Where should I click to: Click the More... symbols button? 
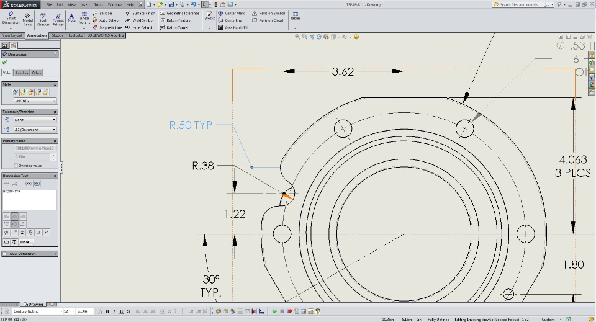(x=26, y=242)
